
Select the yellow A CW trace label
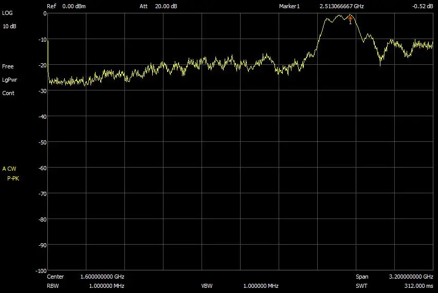[9, 169]
